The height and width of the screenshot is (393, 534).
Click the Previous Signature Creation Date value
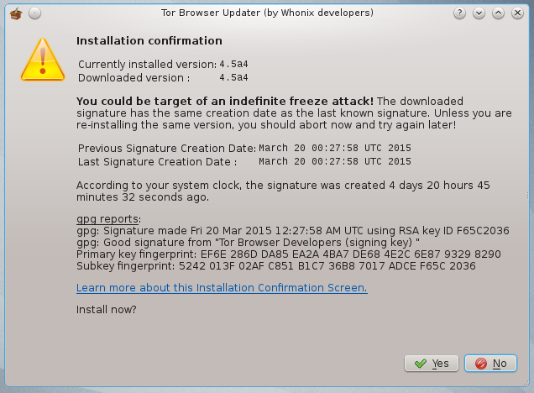334,148
